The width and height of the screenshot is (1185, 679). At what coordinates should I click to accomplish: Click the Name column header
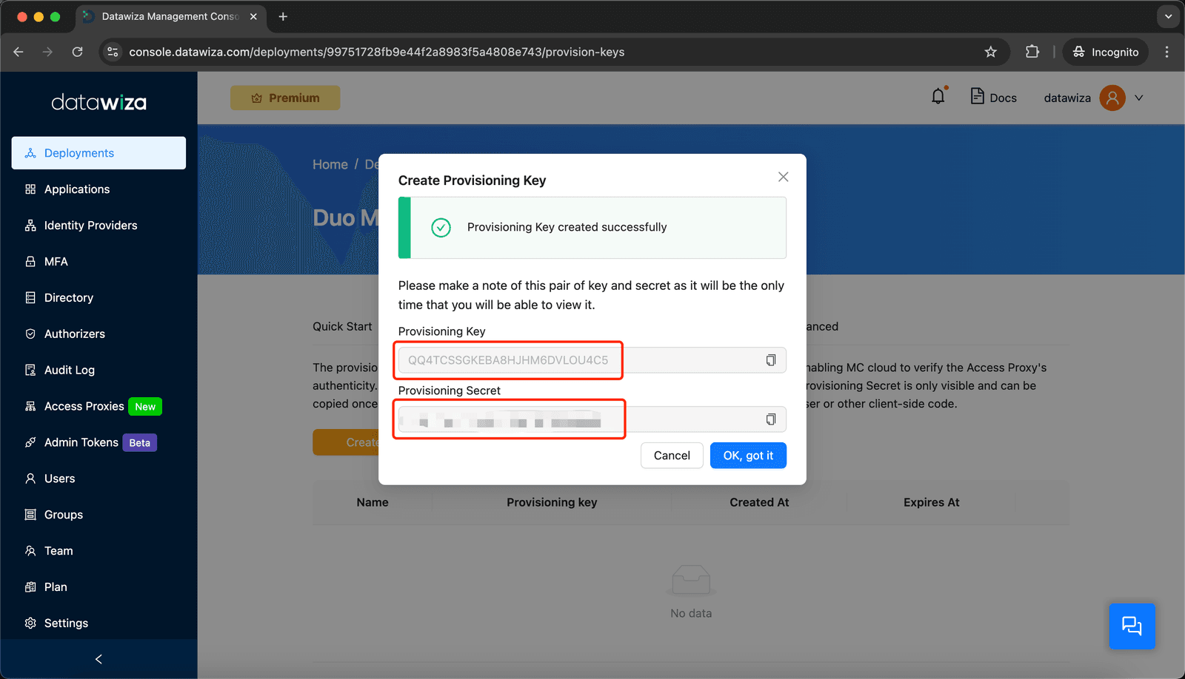(x=373, y=502)
